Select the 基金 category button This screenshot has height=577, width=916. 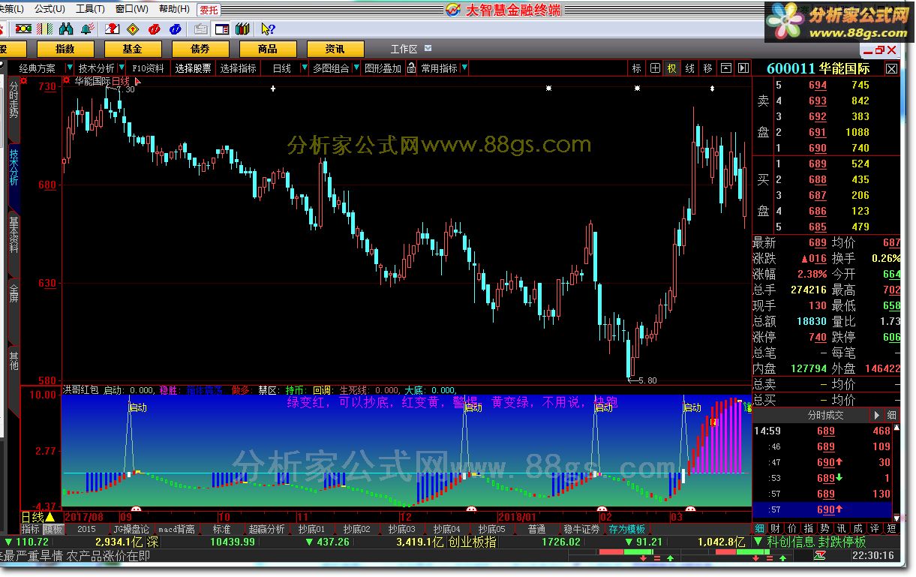[x=133, y=49]
